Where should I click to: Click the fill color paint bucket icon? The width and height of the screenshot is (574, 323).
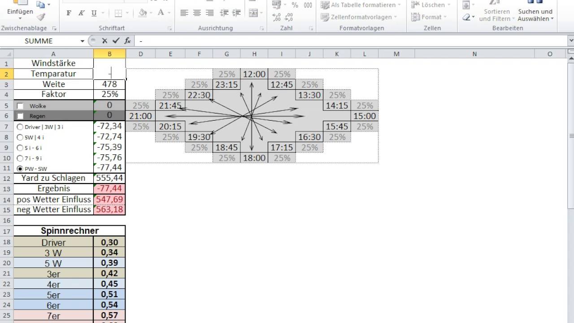pos(143,13)
